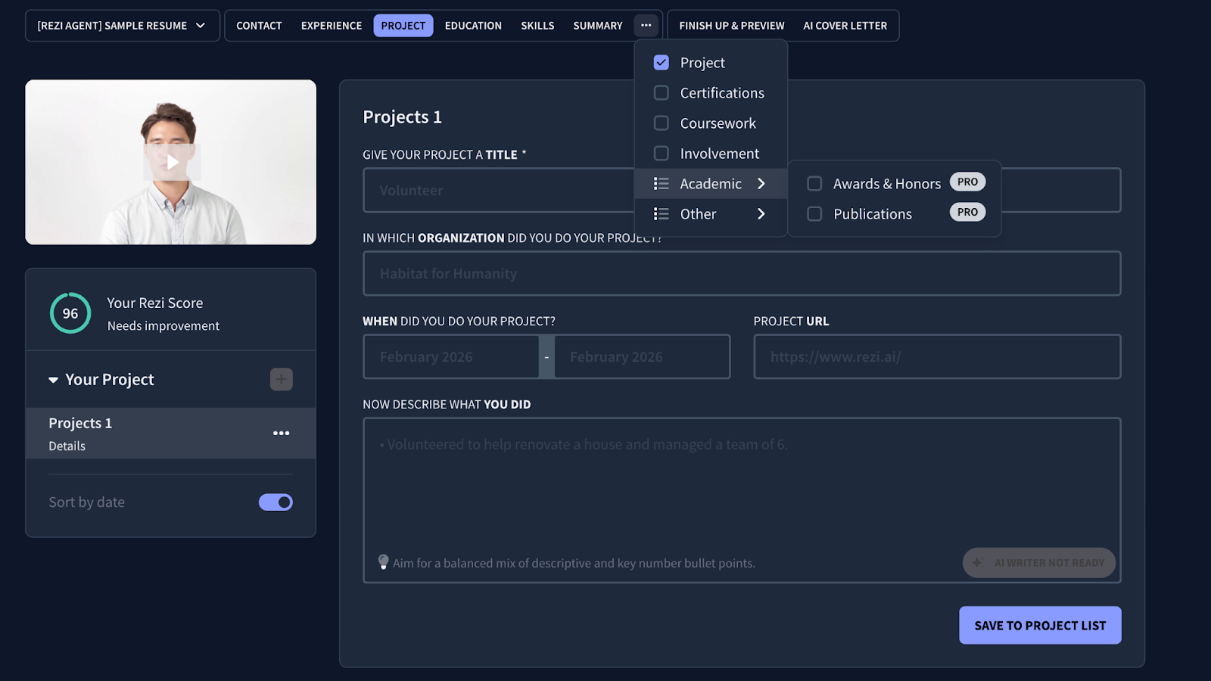Screen dimensions: 1211x681
Task: Select Projects 1 in the sidebar list
Action: pyautogui.click(x=171, y=434)
